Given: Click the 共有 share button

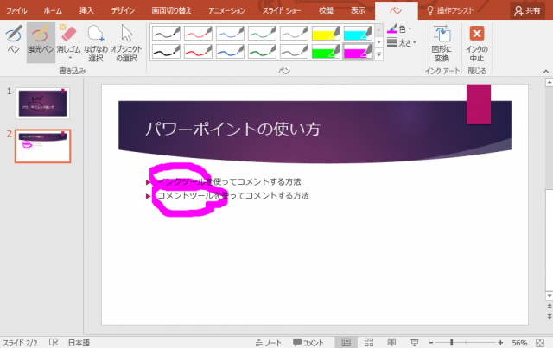Looking at the screenshot, I should pos(529,9).
